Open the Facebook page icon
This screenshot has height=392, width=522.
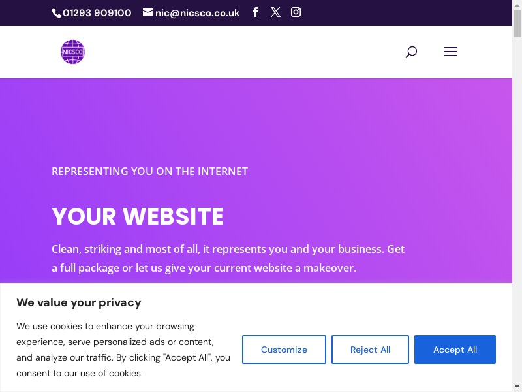click(256, 12)
